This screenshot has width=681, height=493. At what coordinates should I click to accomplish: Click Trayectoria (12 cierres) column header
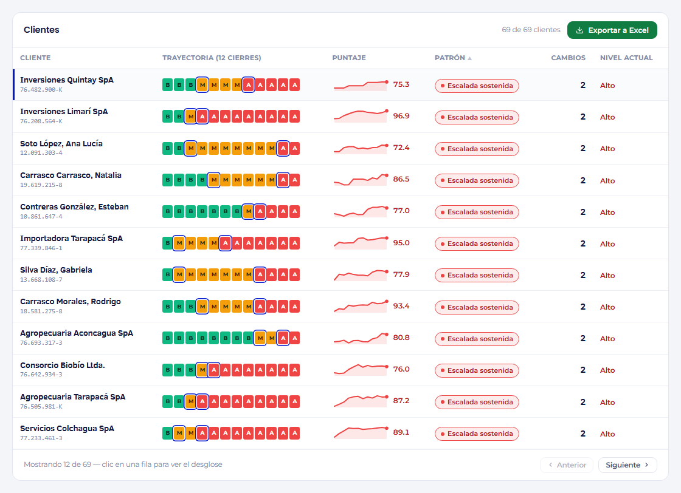(212, 58)
